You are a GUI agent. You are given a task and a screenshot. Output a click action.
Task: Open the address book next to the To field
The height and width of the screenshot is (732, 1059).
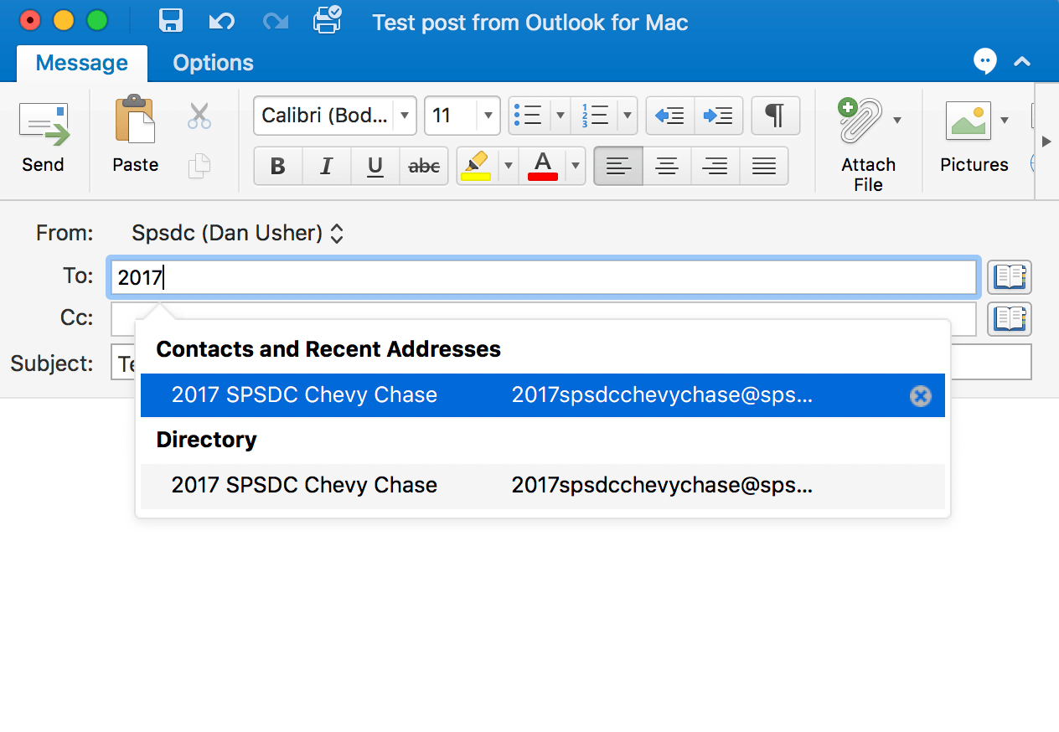coord(1010,277)
